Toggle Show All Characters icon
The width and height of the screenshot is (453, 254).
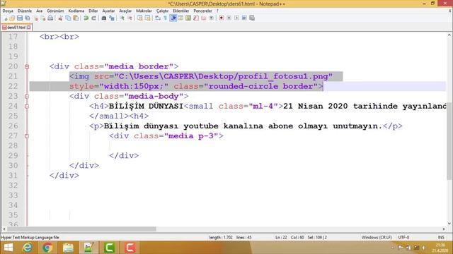165,18
